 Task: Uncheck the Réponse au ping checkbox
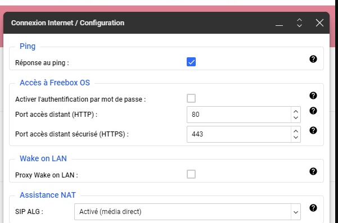[191, 62]
